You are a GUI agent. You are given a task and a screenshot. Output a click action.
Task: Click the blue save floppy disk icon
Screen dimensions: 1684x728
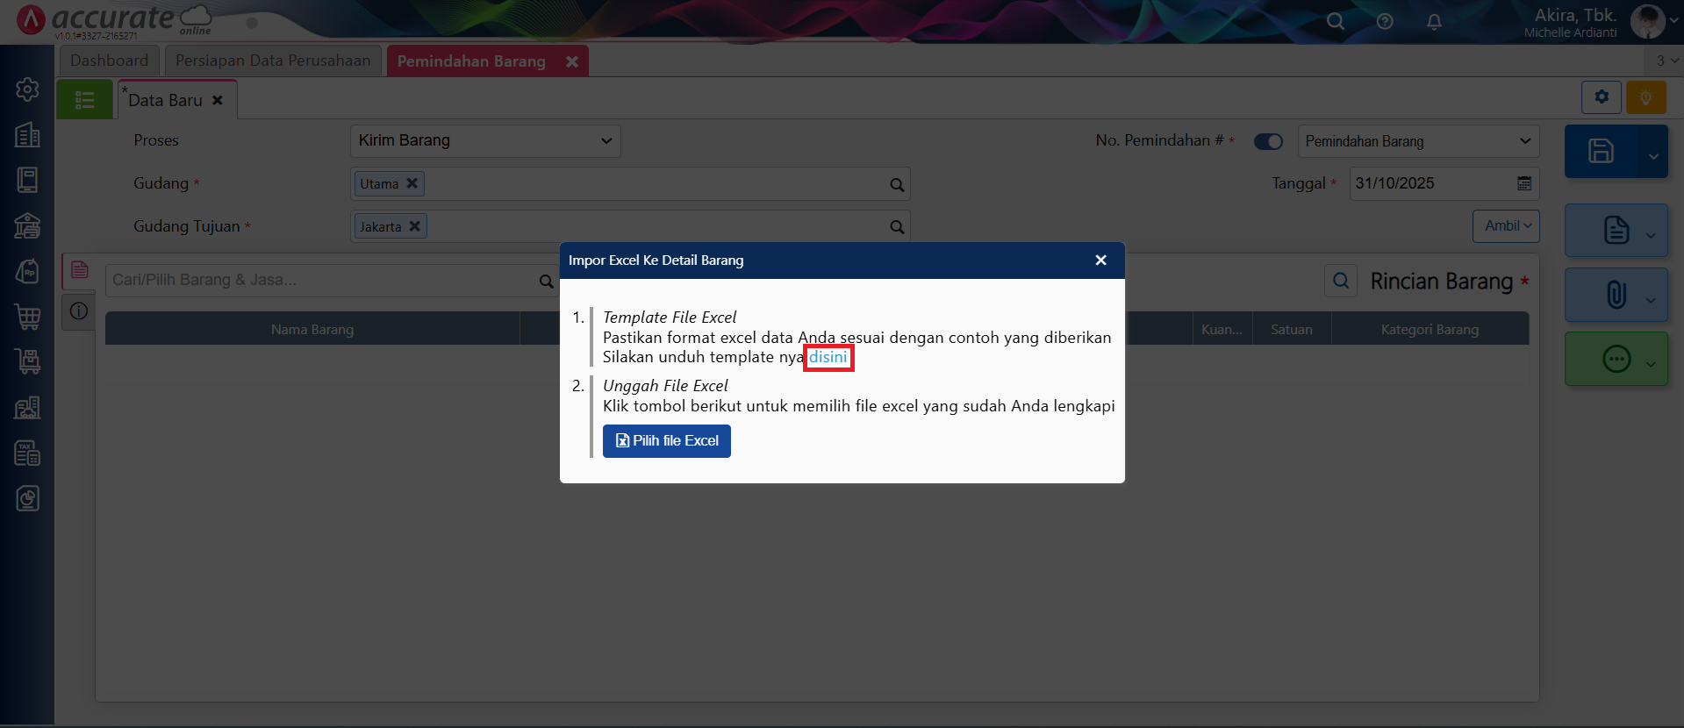pos(1600,151)
